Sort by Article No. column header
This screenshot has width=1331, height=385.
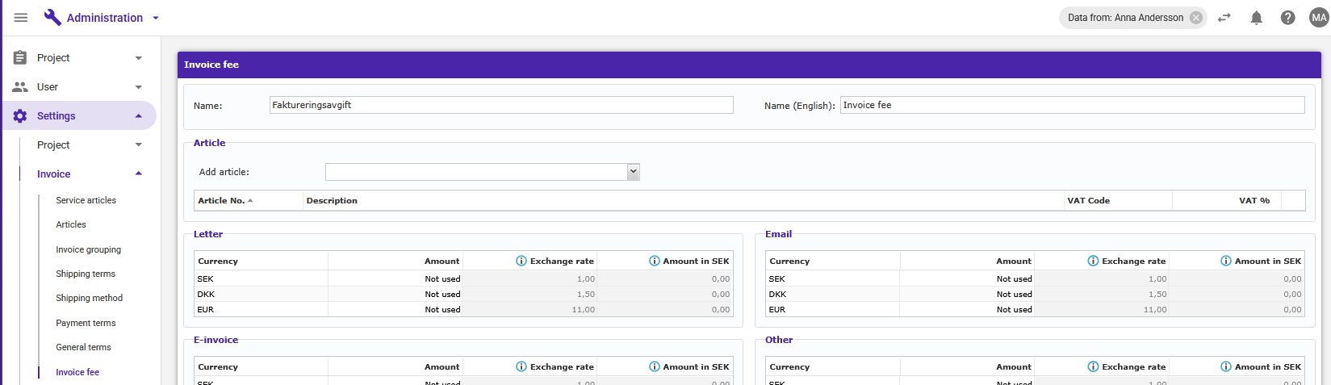point(249,201)
